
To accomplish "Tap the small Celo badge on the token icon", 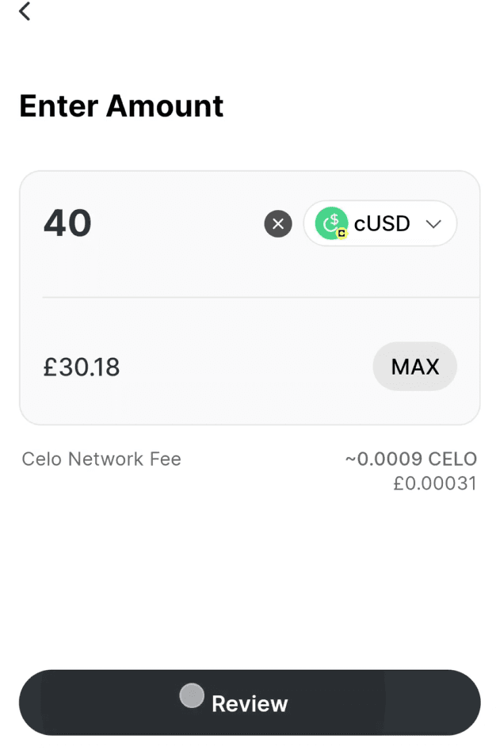I will pos(342,234).
